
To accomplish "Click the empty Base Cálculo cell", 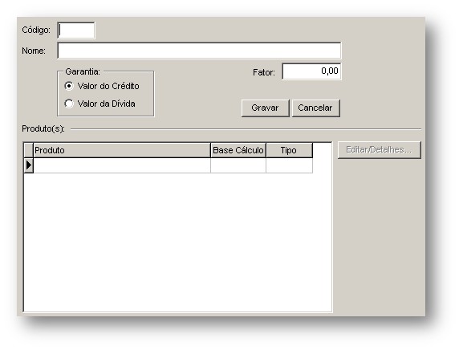I will [238, 165].
